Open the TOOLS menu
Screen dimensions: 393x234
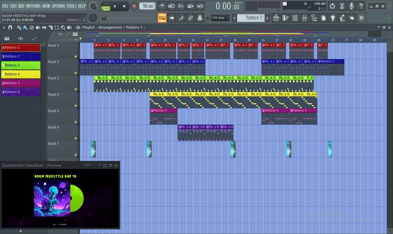click(x=72, y=6)
